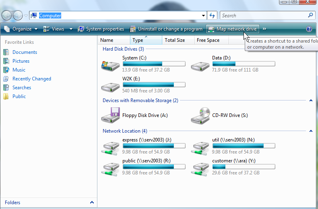Viewport: 318px width, 209px height.
Task: Expand the Folders pane
Action: (x=92, y=203)
